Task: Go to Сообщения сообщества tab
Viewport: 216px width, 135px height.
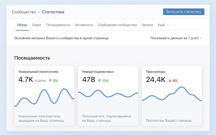Action: [x=117, y=25]
